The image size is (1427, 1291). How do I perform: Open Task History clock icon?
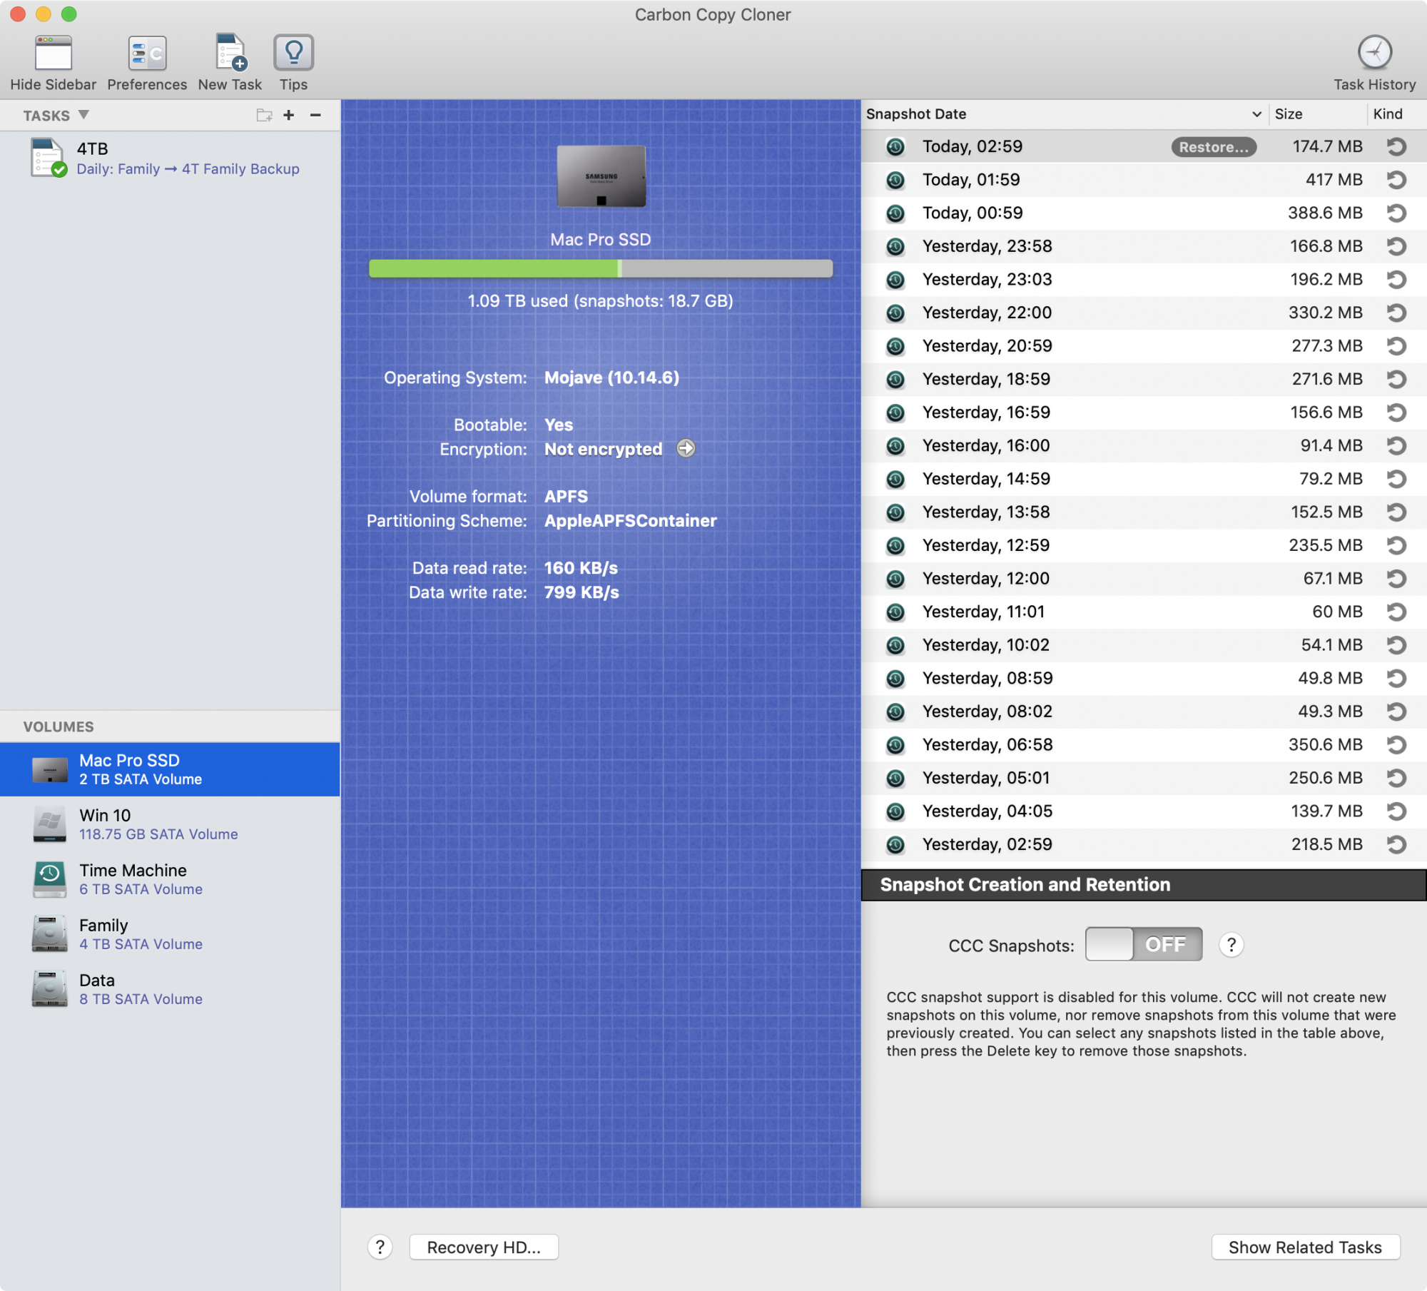point(1374,53)
